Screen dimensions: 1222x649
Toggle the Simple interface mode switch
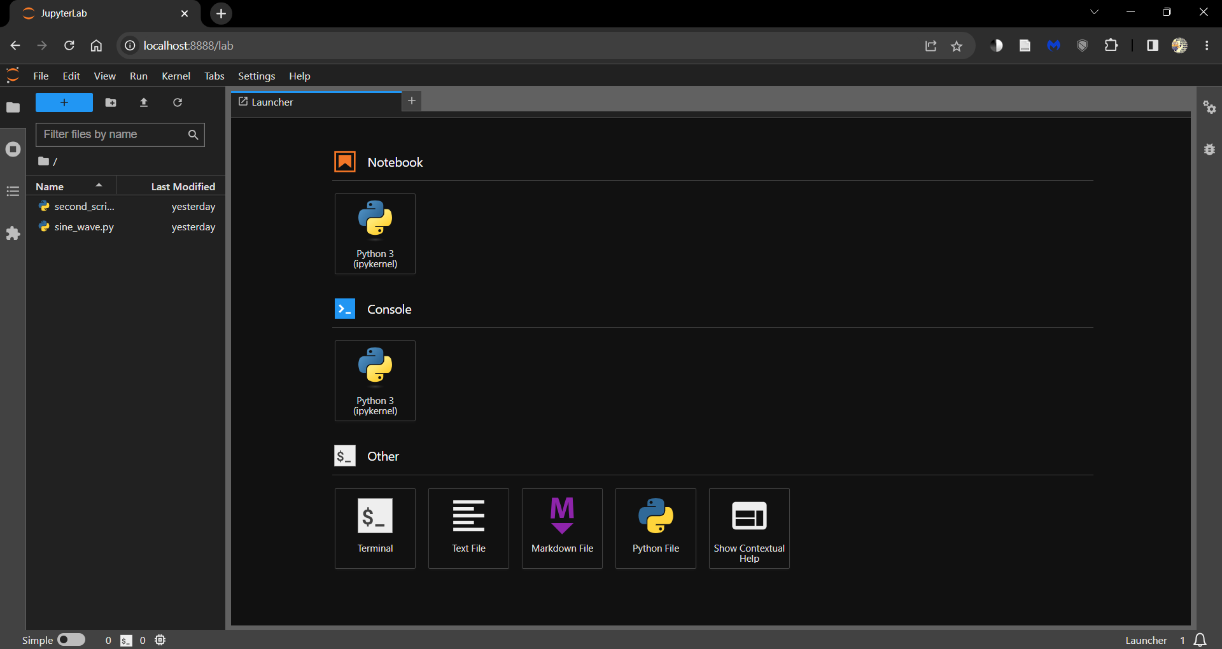coord(71,640)
